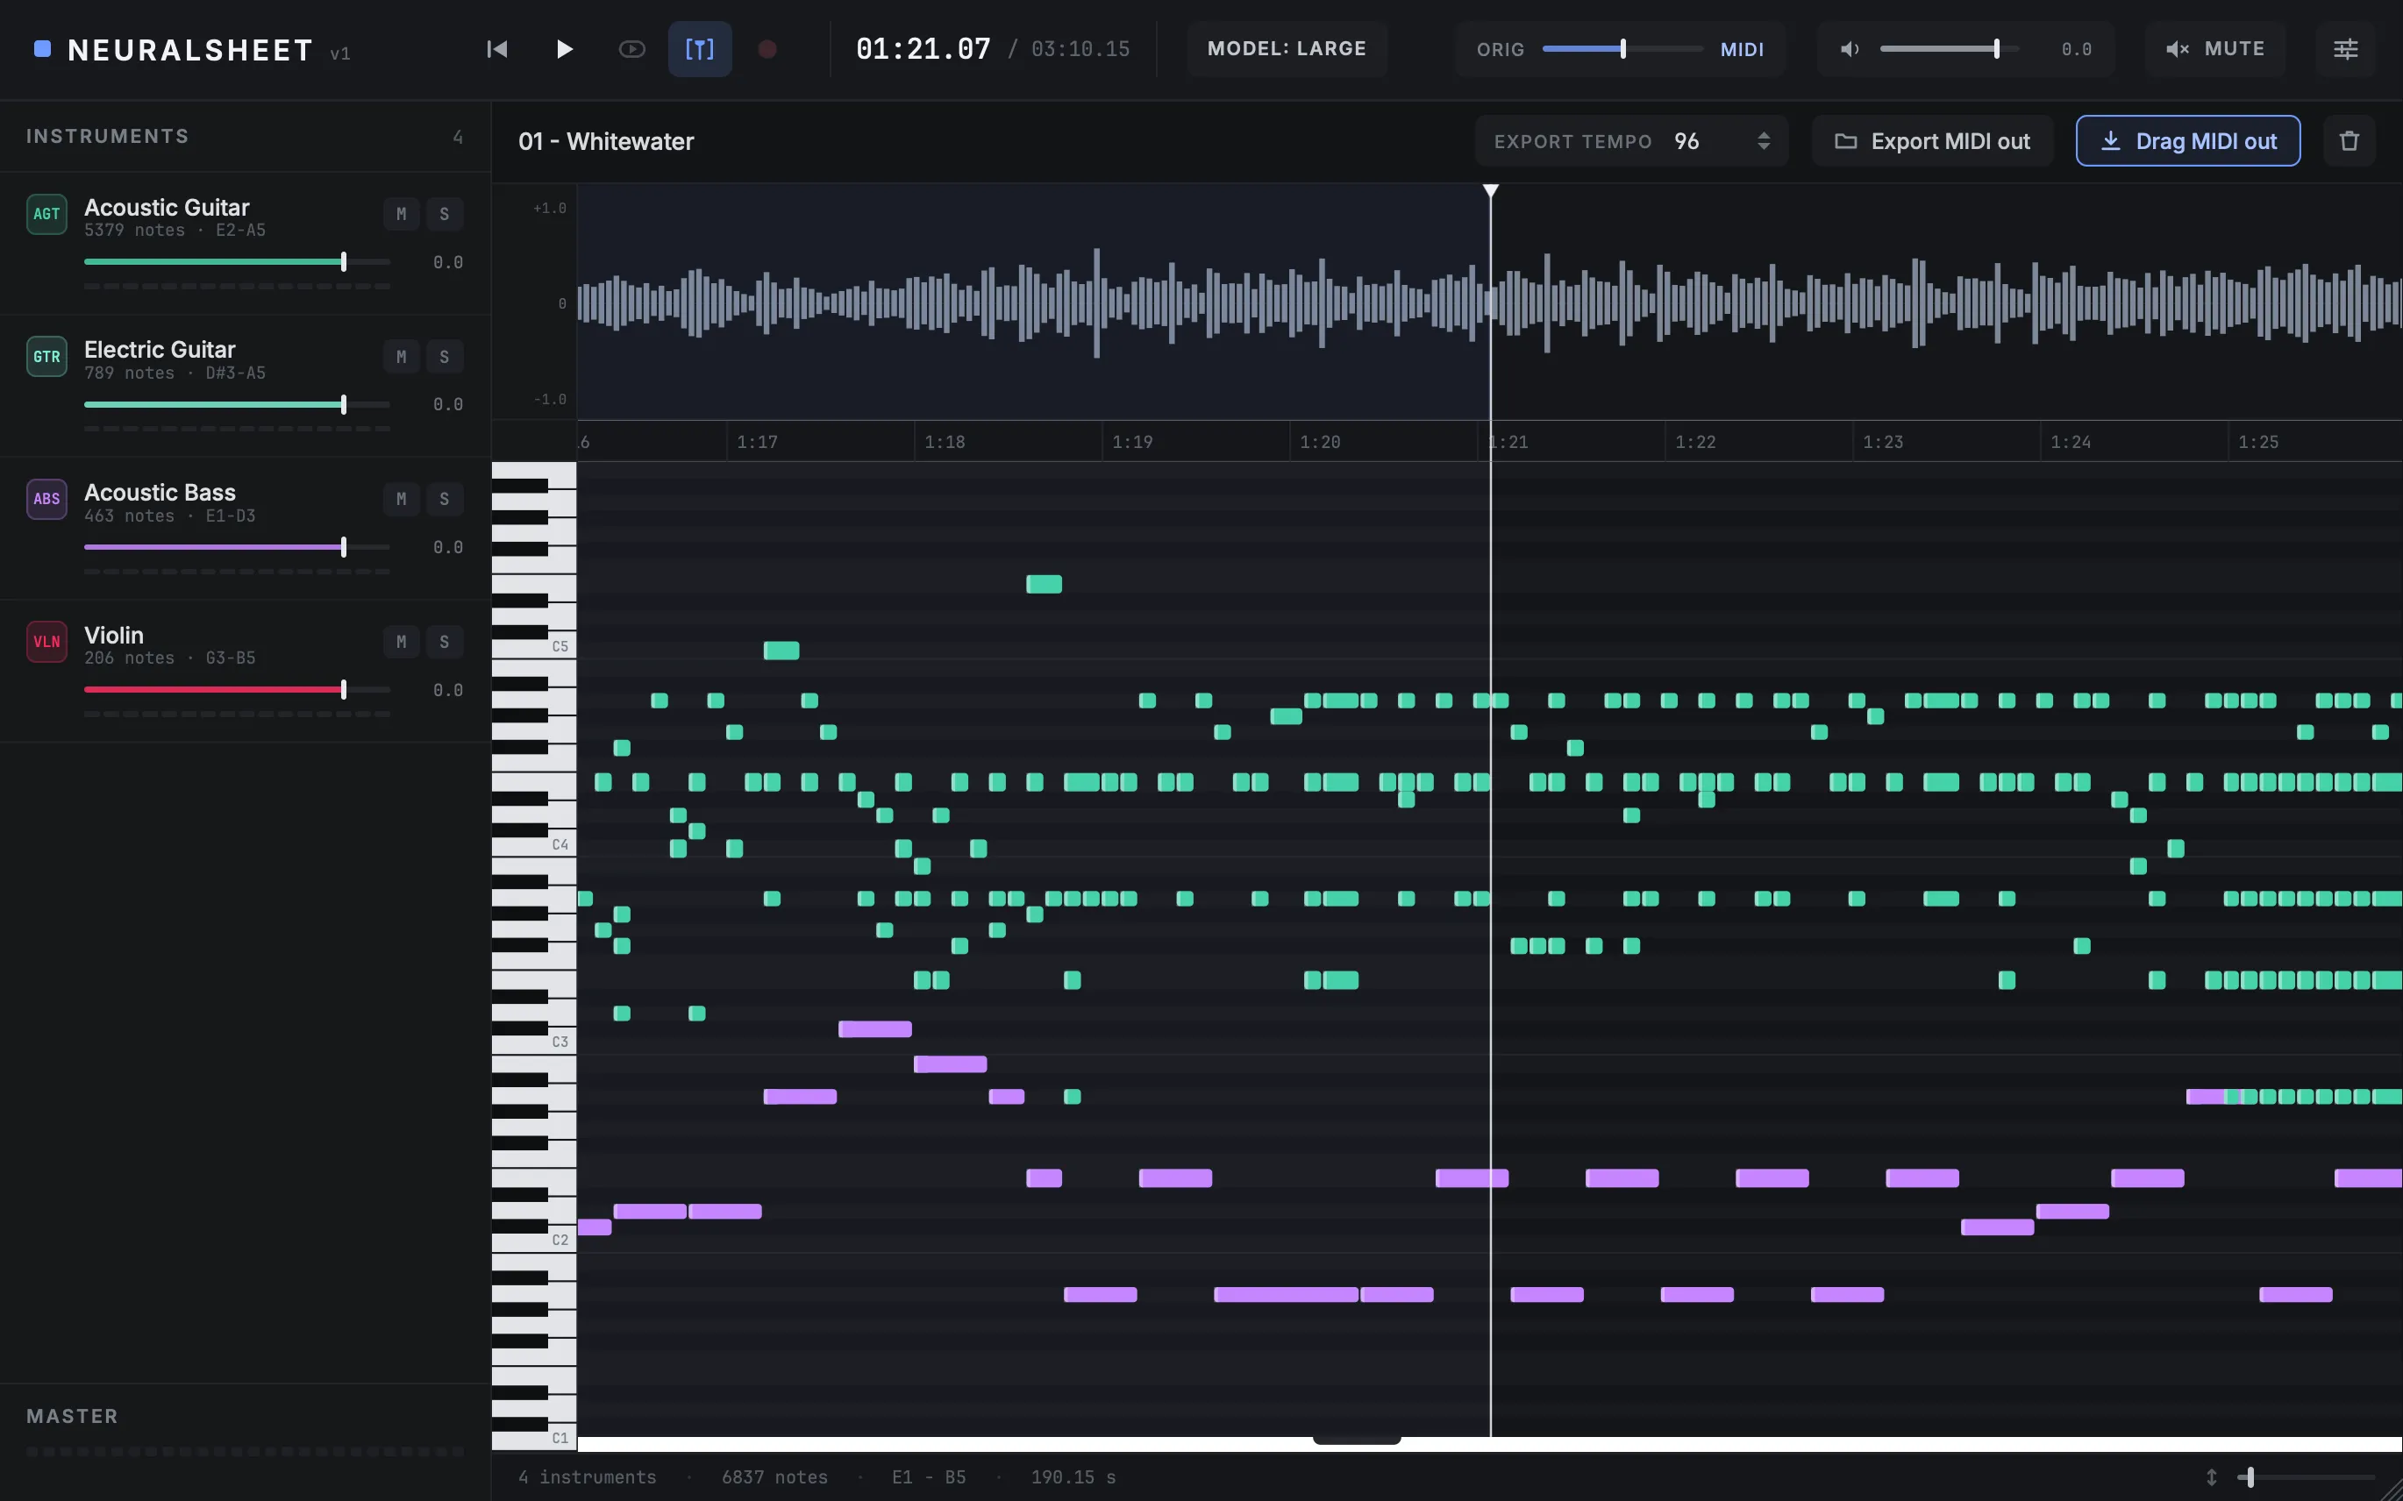Click the Electric Guitar track name

pos(160,350)
